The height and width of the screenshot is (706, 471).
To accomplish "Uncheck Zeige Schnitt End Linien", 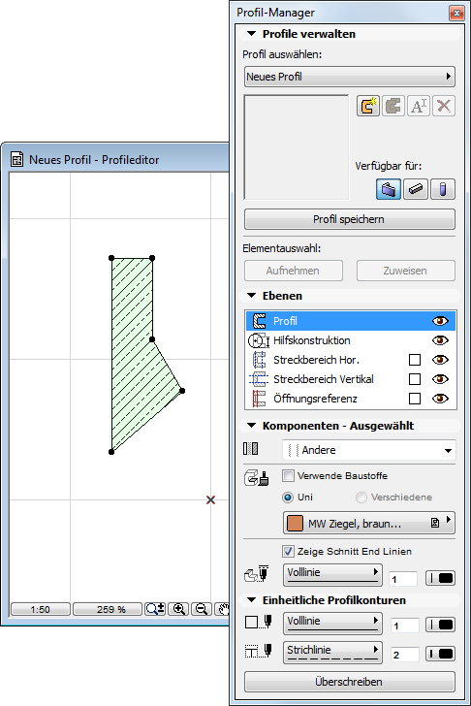I will pos(288,551).
